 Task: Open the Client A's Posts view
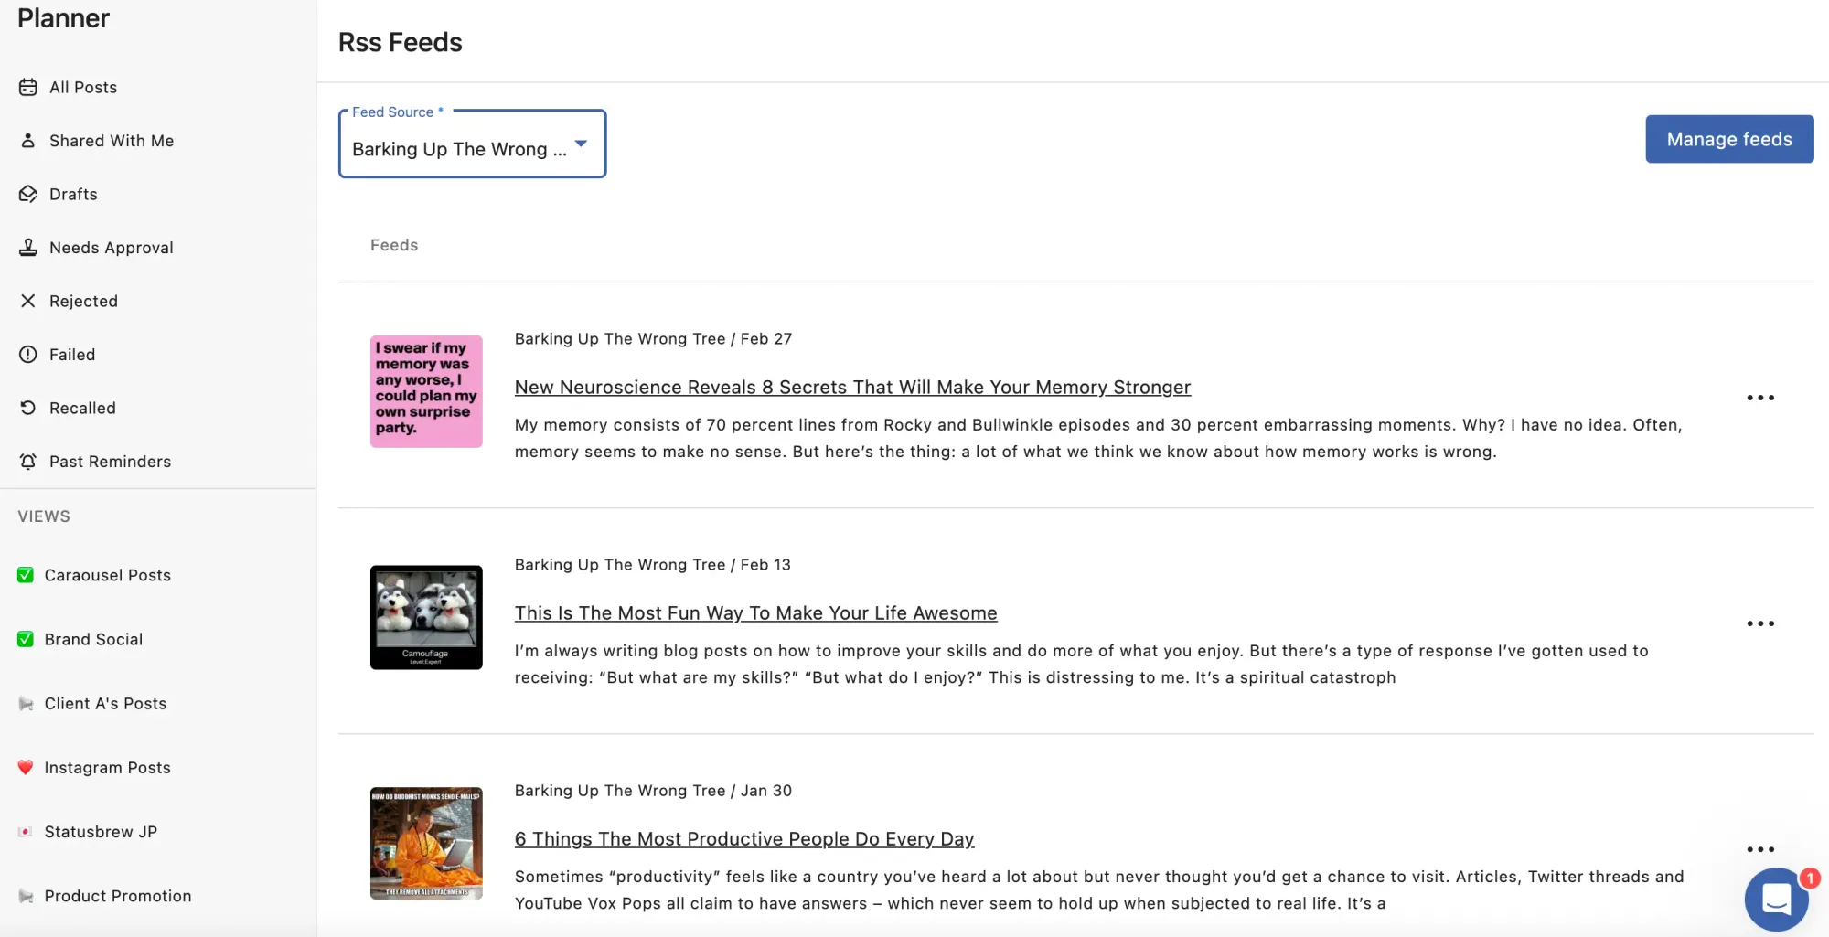click(105, 704)
